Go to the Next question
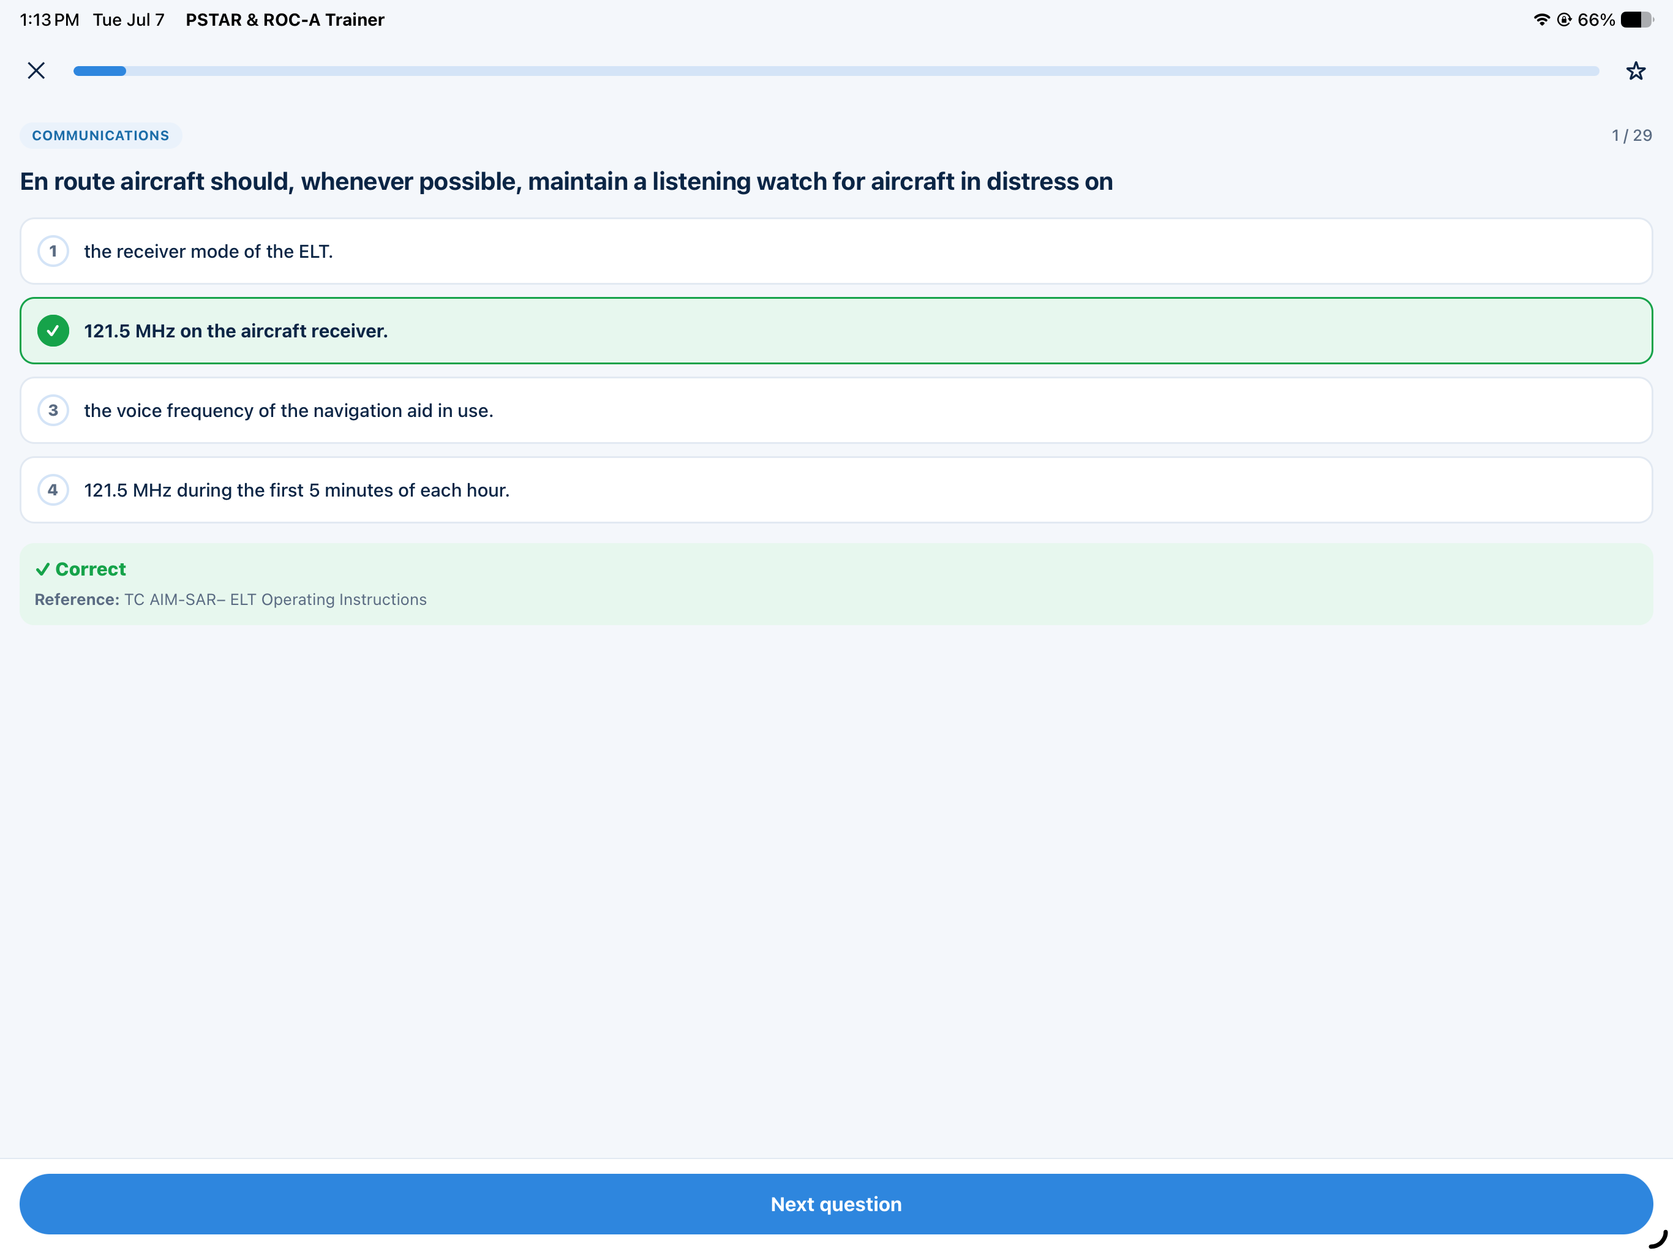1673x1254 pixels. 836,1204
